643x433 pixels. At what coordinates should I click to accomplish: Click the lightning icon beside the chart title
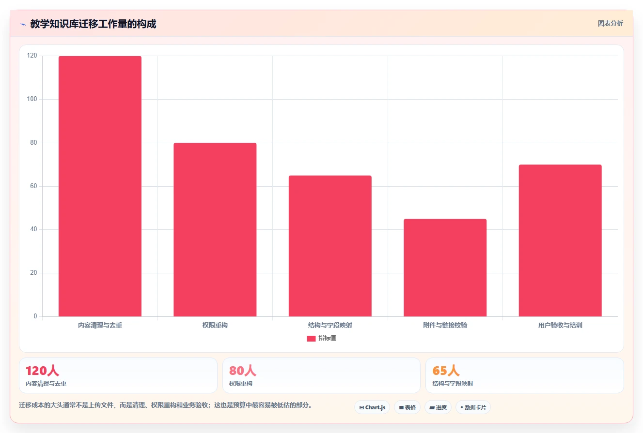23,24
